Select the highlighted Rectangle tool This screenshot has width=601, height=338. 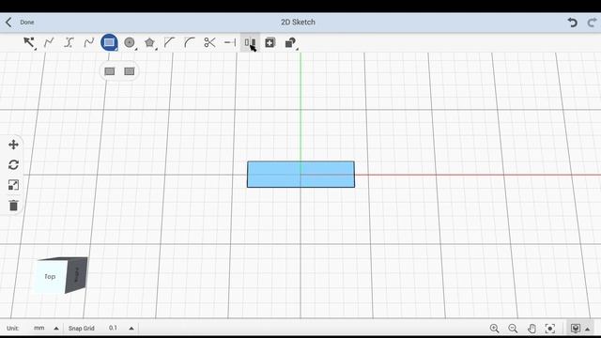[109, 42]
